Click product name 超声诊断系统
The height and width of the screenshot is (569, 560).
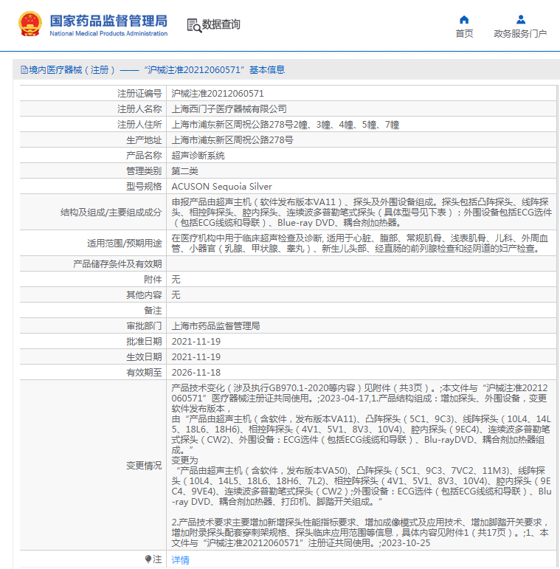(198, 155)
